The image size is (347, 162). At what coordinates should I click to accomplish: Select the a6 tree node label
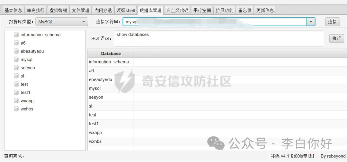point(23,43)
